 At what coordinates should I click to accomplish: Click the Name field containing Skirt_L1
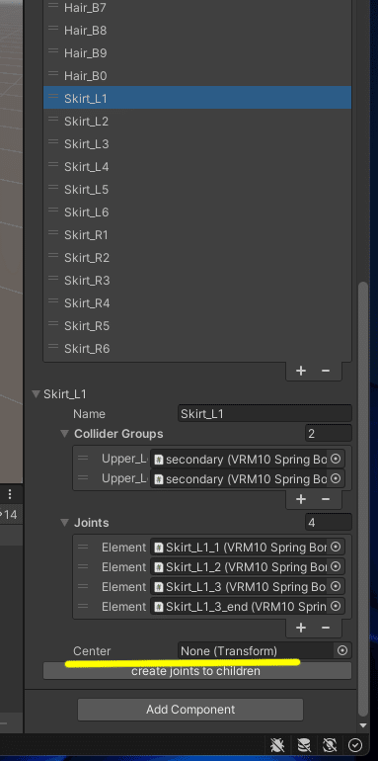(265, 414)
